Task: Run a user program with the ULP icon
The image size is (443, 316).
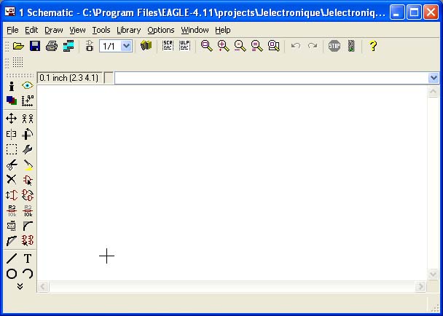Action: [185, 46]
